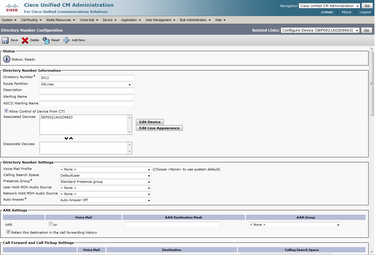This screenshot has width=375, height=255.
Task: Click the up arrow above Dissociate Devices
Action: click(x=71, y=138)
